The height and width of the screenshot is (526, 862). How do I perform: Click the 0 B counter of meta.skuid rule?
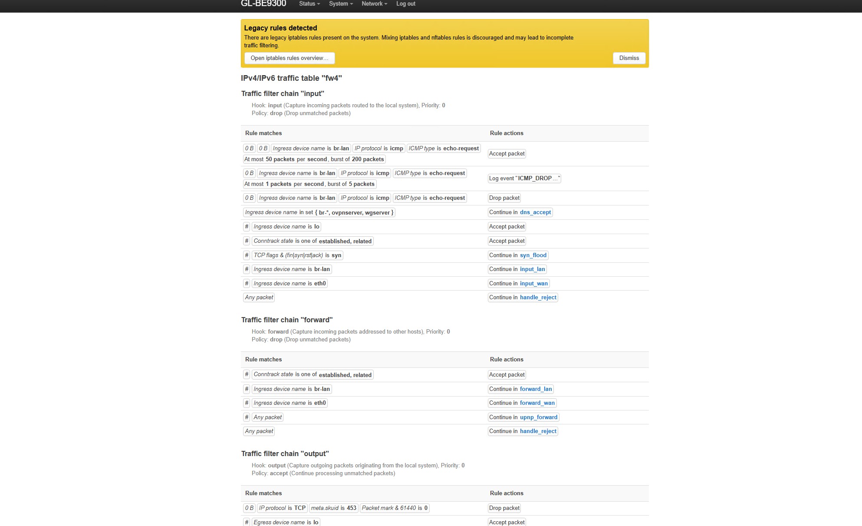tap(249, 508)
